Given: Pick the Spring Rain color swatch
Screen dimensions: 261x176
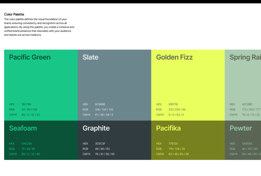Looking at the screenshot, I should (x=243, y=85).
